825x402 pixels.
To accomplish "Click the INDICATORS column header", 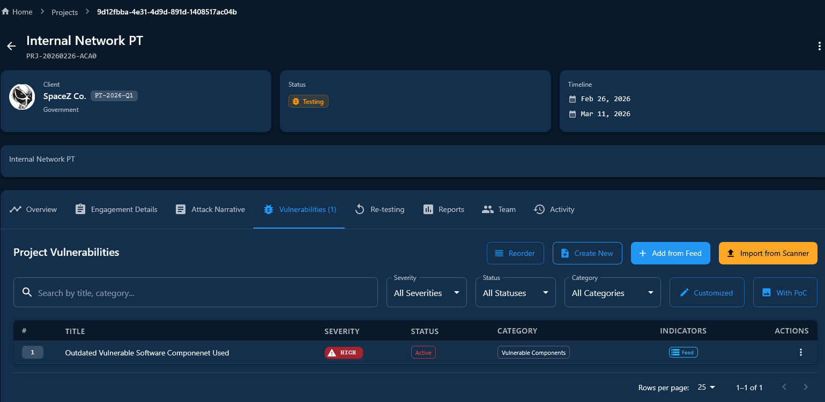I will [x=683, y=331].
